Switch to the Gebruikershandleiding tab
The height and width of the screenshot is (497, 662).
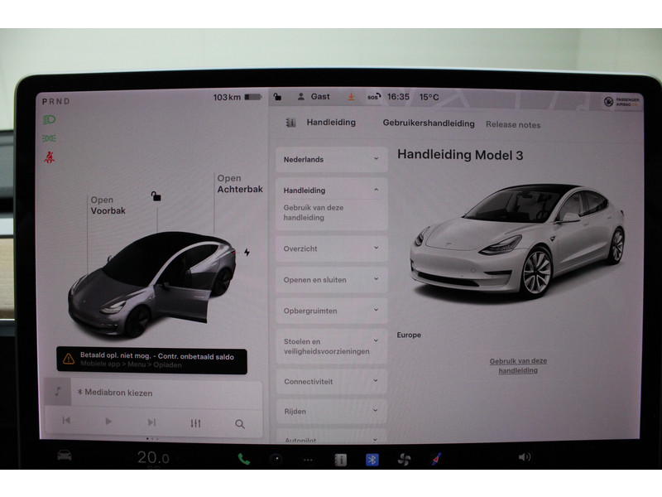pyautogui.click(x=429, y=123)
